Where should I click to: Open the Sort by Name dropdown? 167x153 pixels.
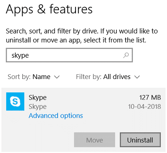click(34, 77)
